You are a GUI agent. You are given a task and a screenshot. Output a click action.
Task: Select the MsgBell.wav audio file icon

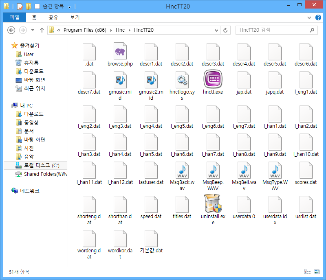coord(244,170)
